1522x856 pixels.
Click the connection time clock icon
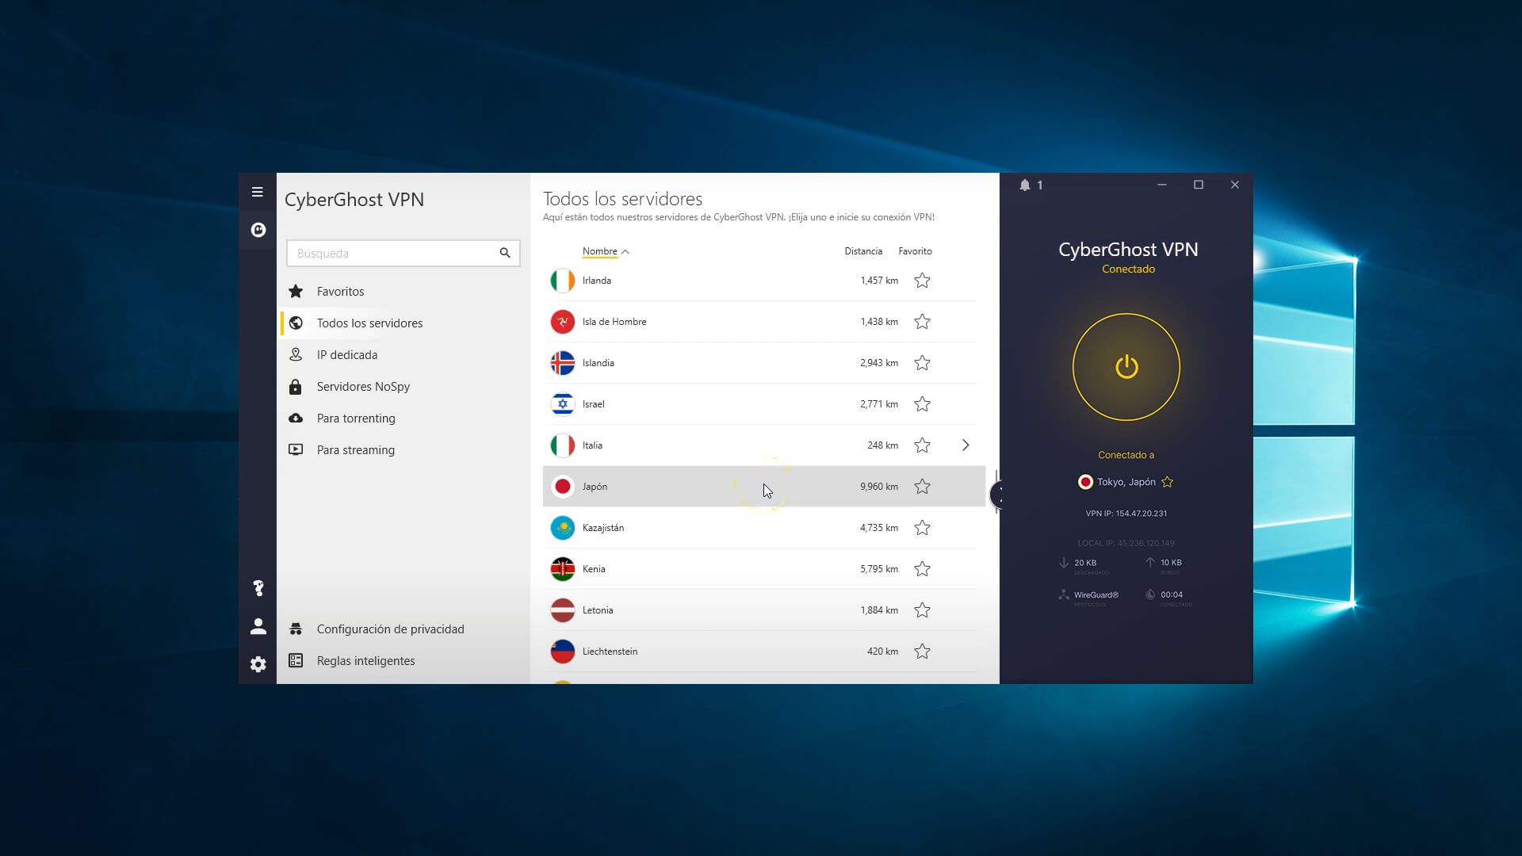pos(1150,594)
